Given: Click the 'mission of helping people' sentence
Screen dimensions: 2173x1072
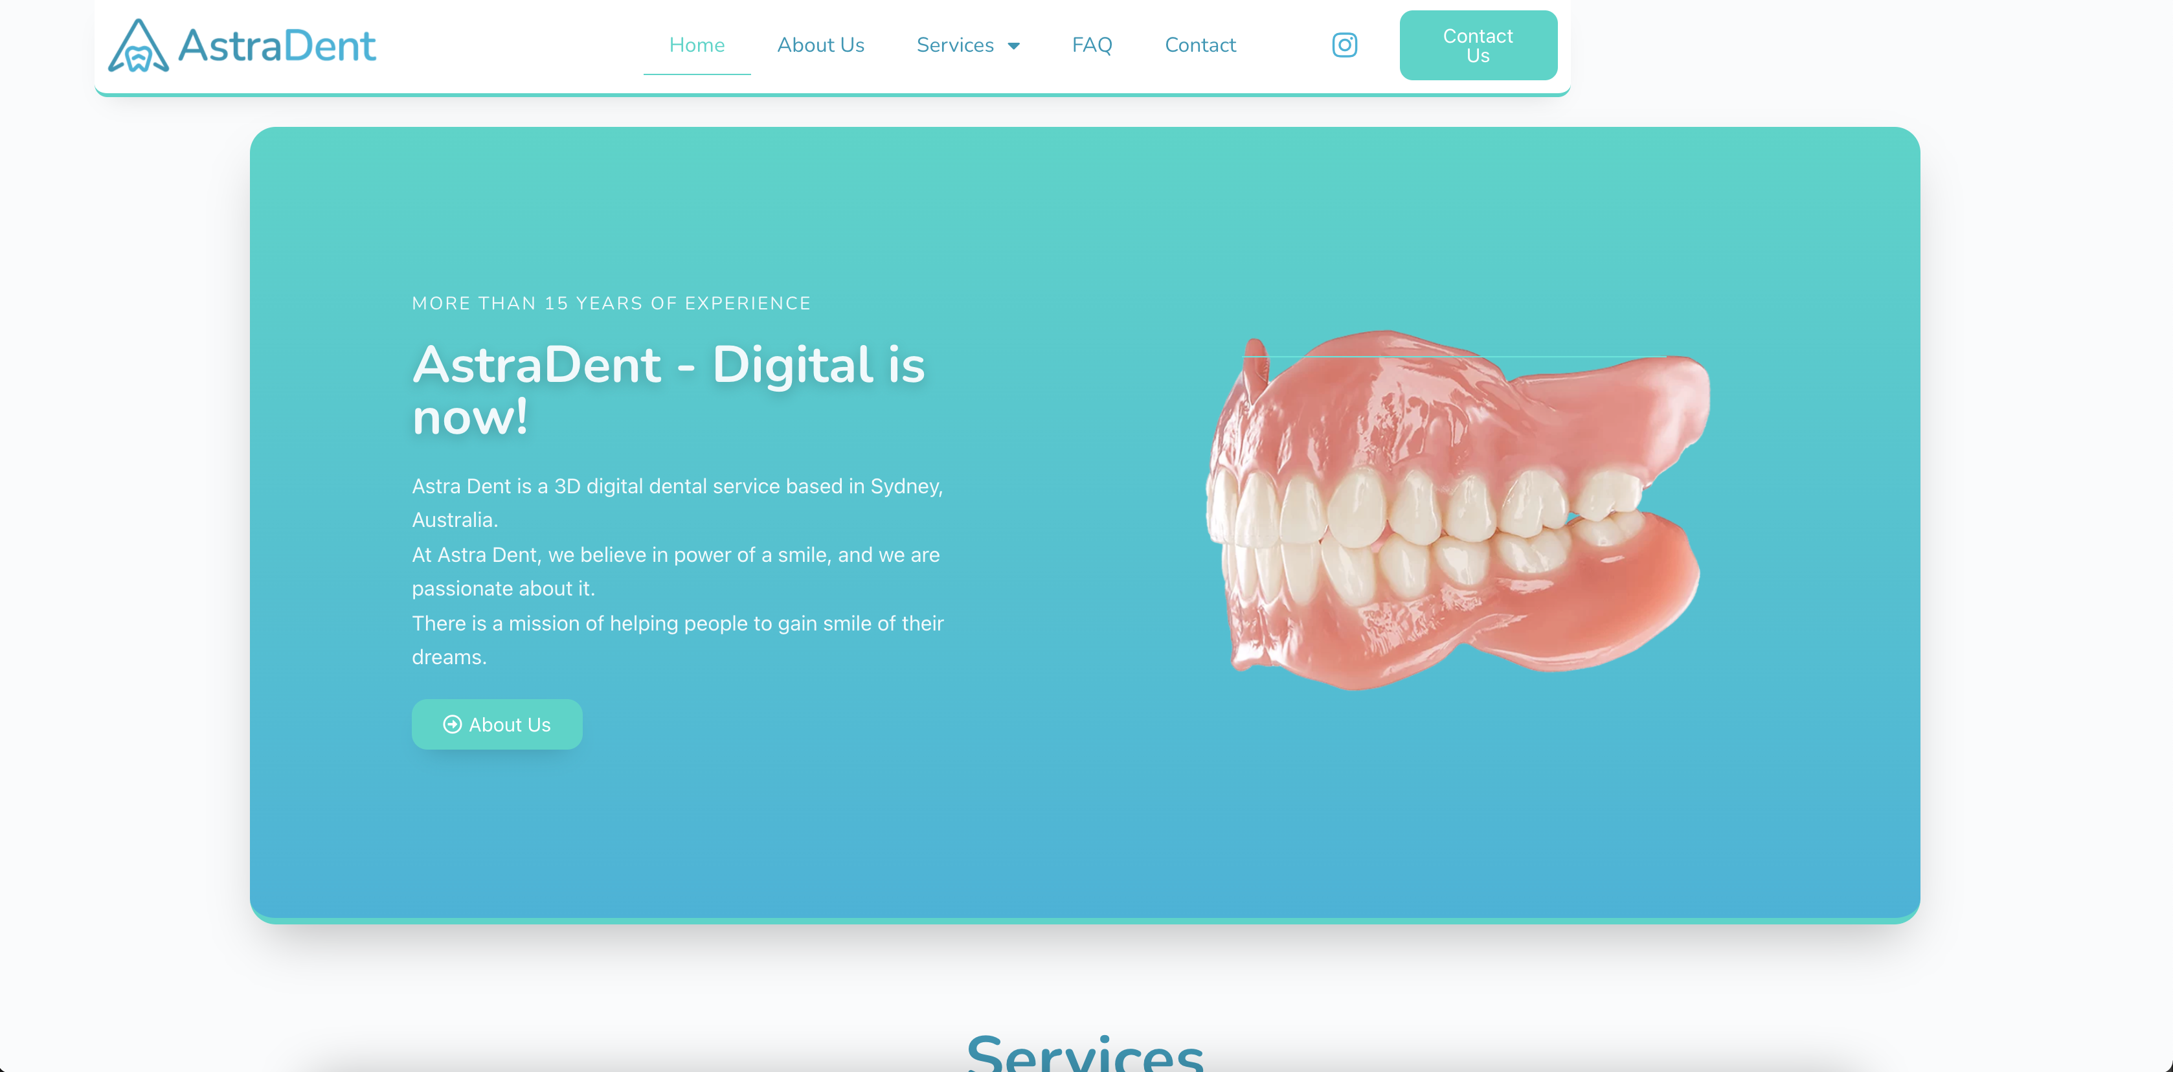Looking at the screenshot, I should (x=677, y=640).
